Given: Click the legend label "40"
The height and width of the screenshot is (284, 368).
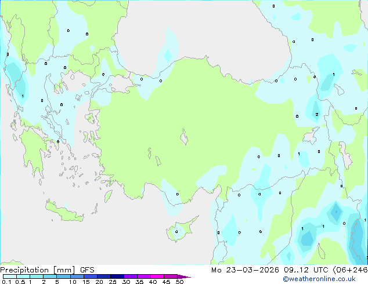Looking at the screenshot, I should click(x=153, y=282).
